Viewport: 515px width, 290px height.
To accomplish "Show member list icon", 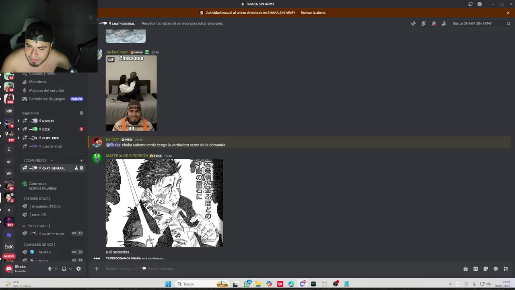I will (443, 23).
